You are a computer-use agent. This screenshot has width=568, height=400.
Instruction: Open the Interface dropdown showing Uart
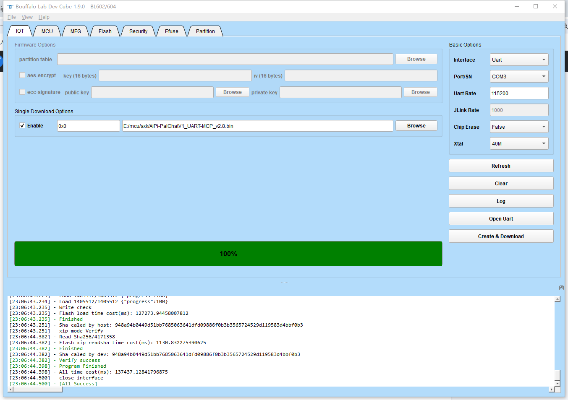(x=519, y=60)
